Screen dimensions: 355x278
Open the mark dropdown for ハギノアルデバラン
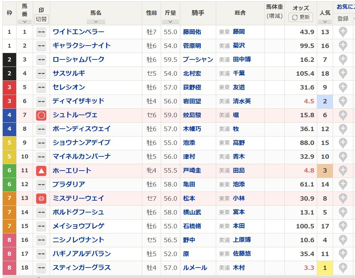tap(41, 254)
